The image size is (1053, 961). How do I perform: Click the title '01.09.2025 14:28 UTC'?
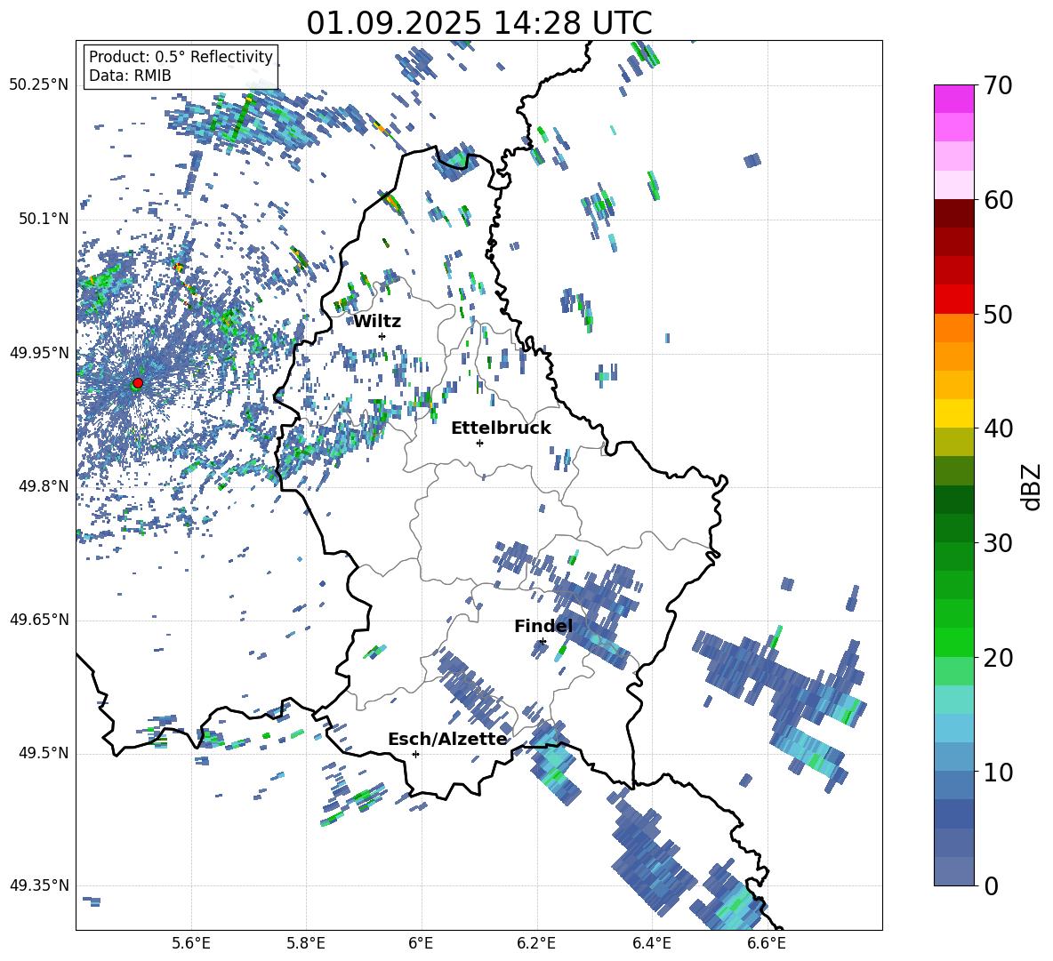[x=478, y=23]
